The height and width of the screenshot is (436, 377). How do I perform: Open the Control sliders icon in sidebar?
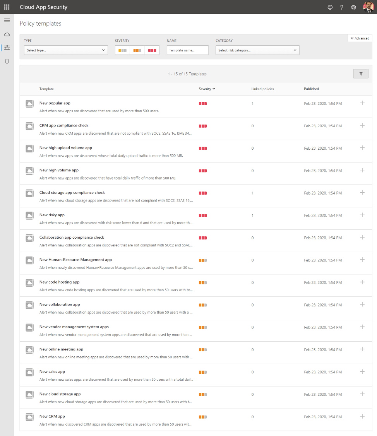[x=7, y=48]
